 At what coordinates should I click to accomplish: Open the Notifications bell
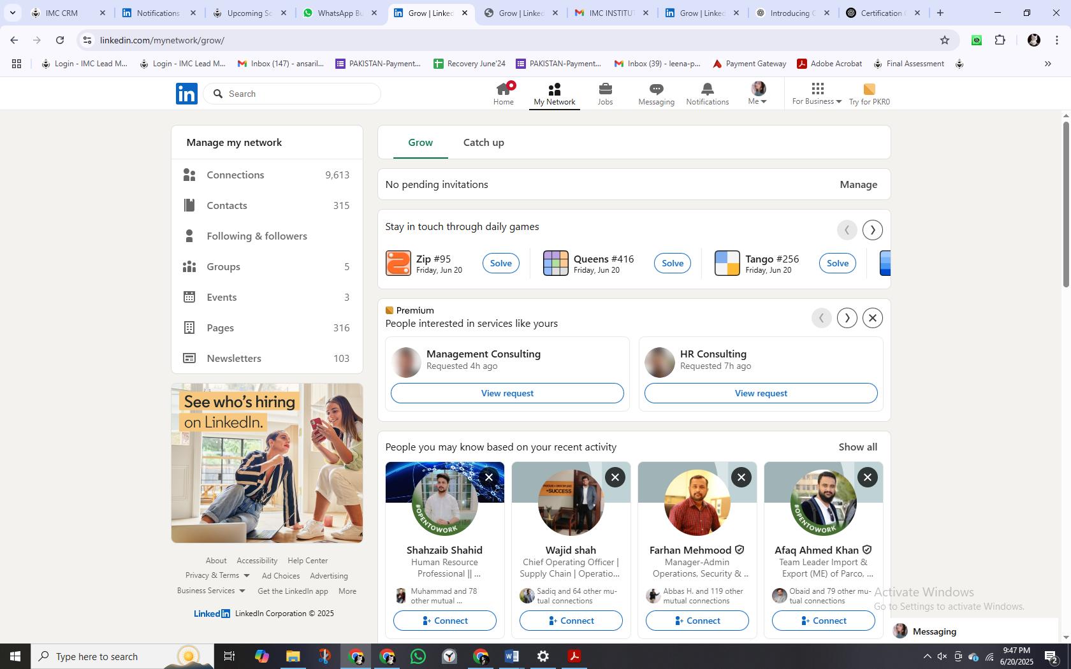(707, 94)
